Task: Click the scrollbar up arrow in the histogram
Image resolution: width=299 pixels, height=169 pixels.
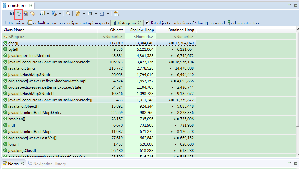Action: (x=297, y=29)
